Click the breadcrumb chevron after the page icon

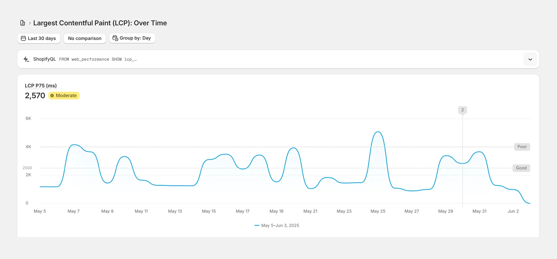[x=29, y=23]
